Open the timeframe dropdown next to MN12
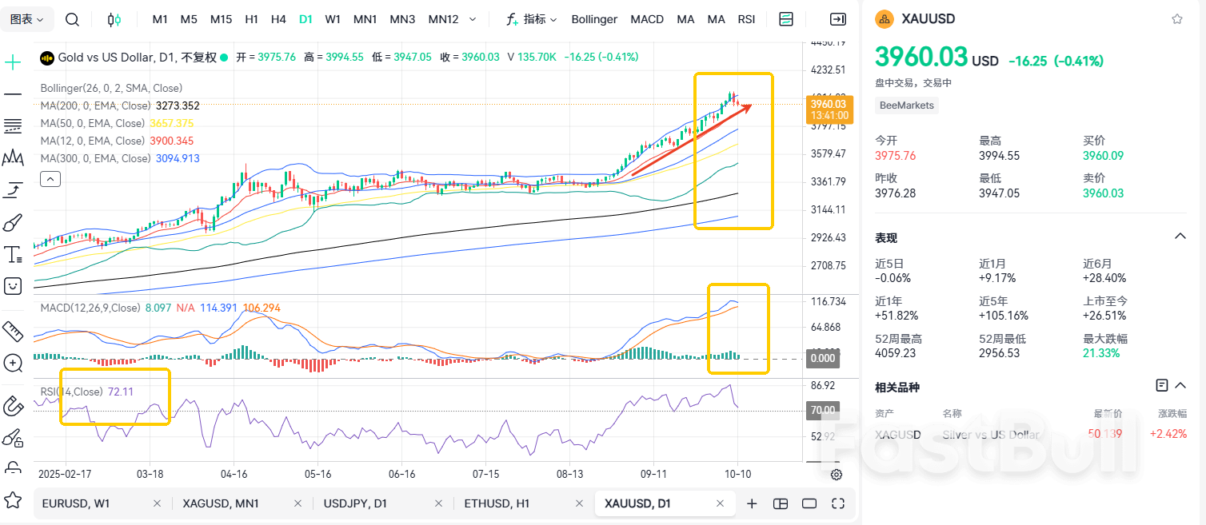1206x525 pixels. tap(473, 18)
